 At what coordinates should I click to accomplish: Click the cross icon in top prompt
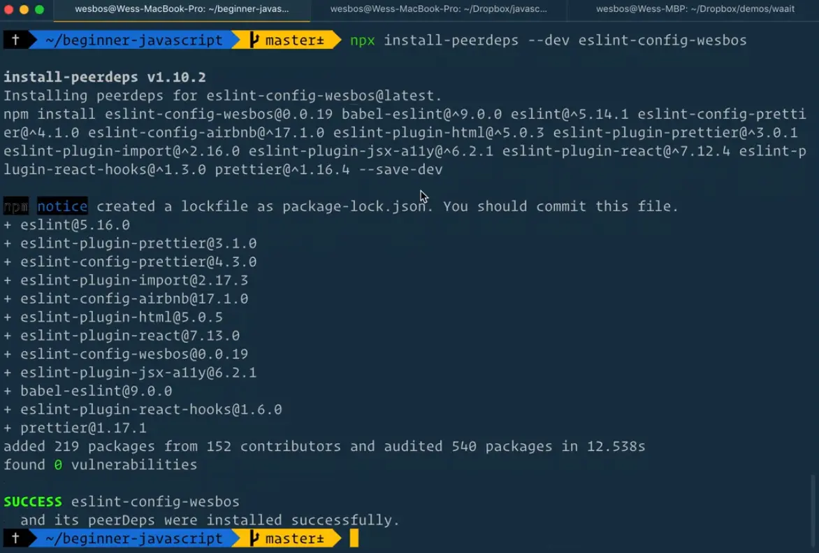15,41
